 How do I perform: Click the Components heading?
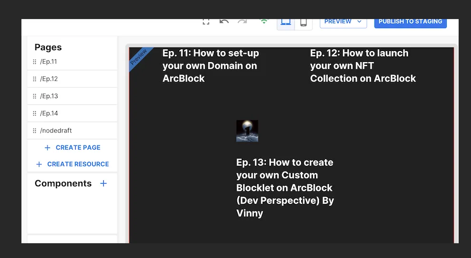[63, 183]
